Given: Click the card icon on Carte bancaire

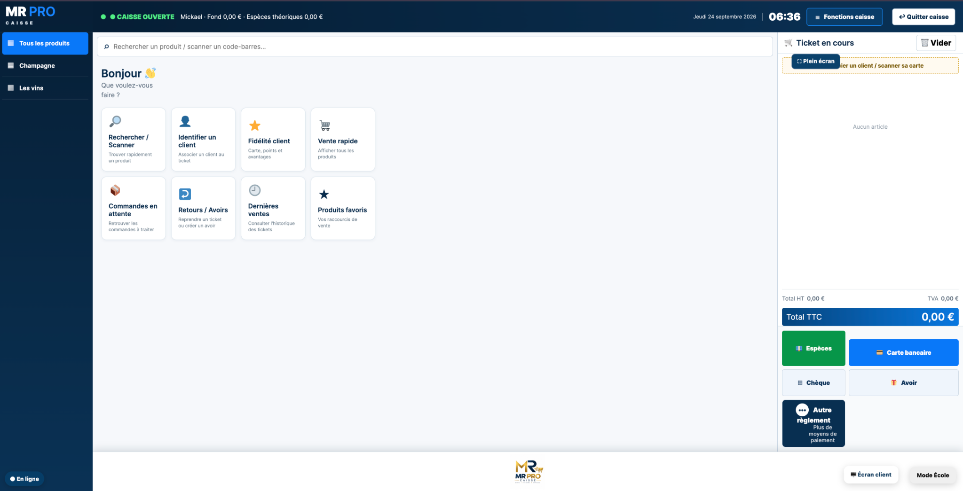Looking at the screenshot, I should (x=879, y=353).
